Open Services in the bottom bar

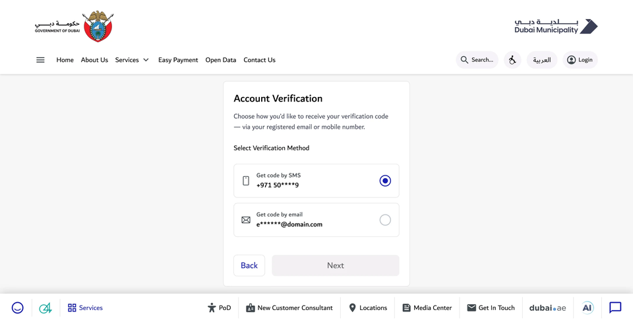point(85,308)
